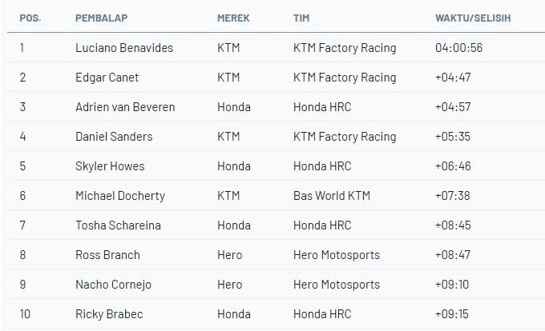
Task: Click on Skyler Howes
Action: [x=107, y=166]
